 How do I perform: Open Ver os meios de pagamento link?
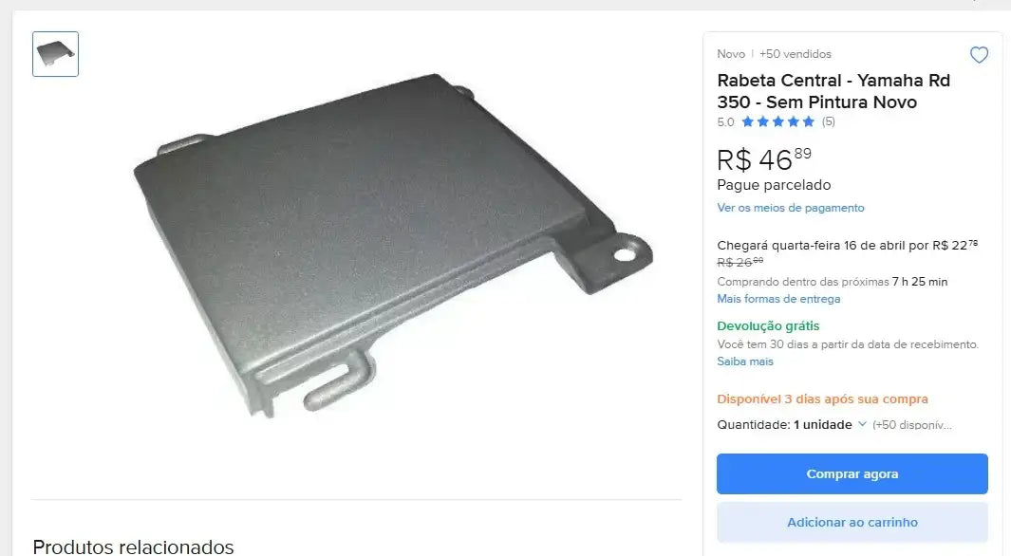tap(791, 208)
